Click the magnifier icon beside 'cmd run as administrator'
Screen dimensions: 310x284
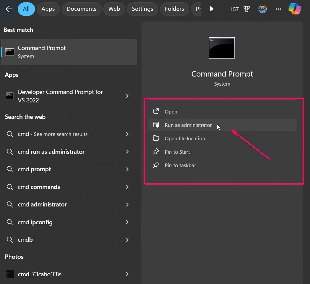(10, 152)
